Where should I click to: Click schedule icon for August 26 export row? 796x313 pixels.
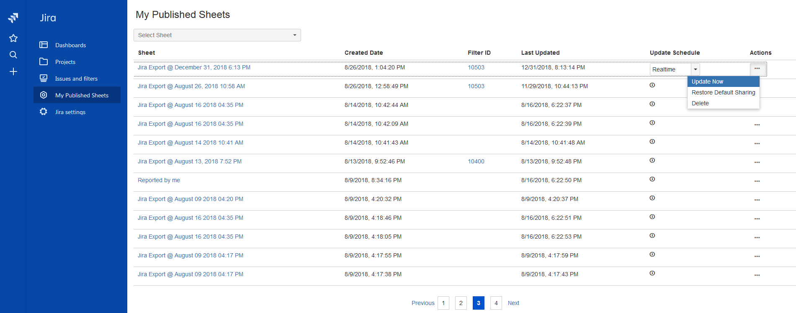click(x=652, y=85)
